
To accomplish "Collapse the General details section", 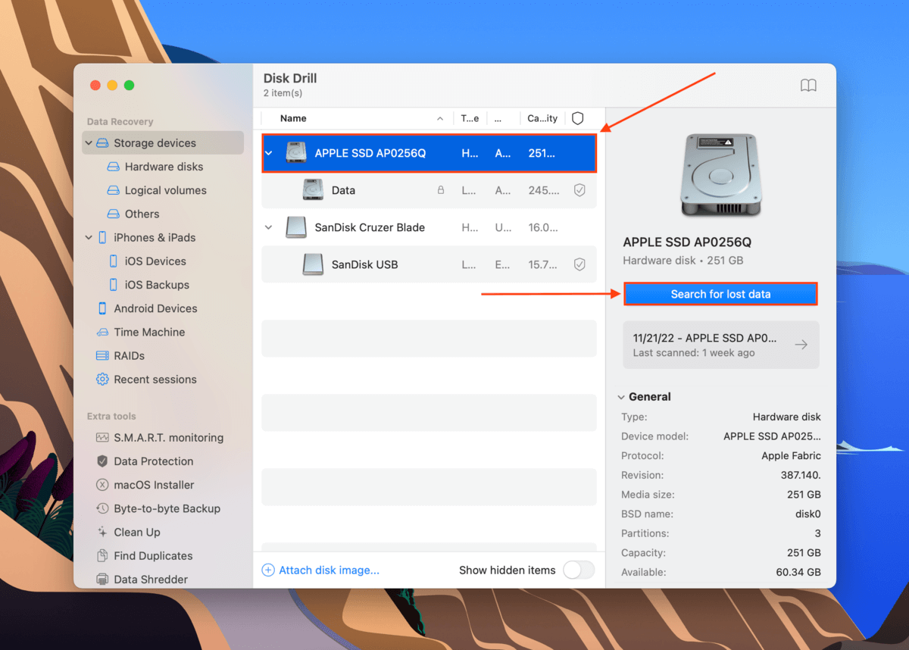I will pos(621,397).
